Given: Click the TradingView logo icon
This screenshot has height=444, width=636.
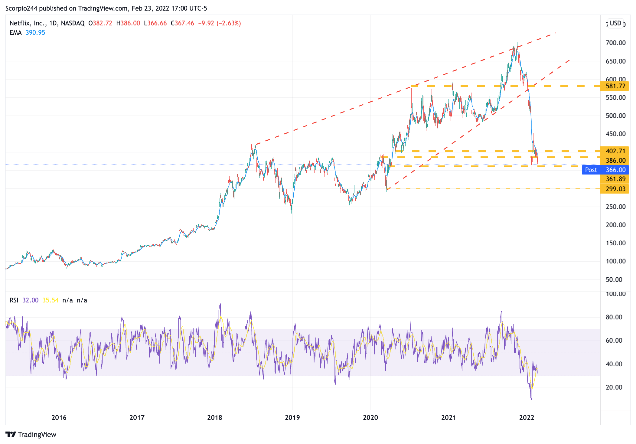Looking at the screenshot, I should click(11, 434).
